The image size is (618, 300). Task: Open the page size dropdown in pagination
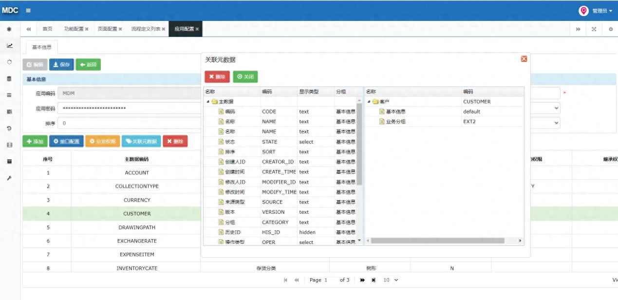[391, 280]
